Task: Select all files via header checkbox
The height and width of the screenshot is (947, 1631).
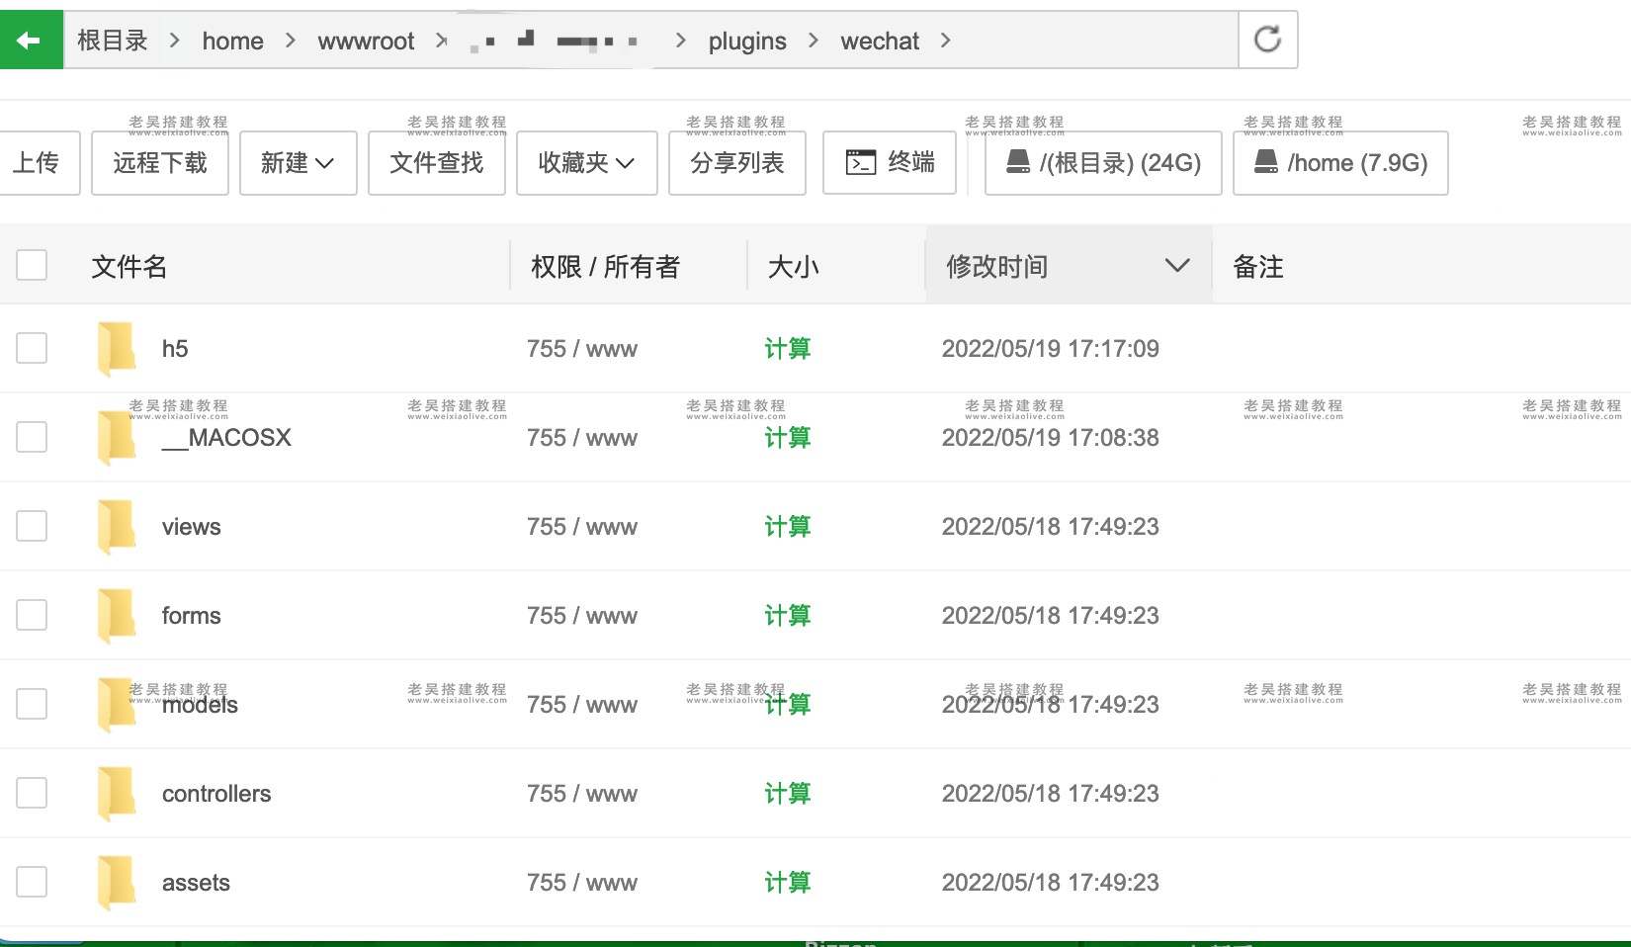Action: click(x=32, y=265)
